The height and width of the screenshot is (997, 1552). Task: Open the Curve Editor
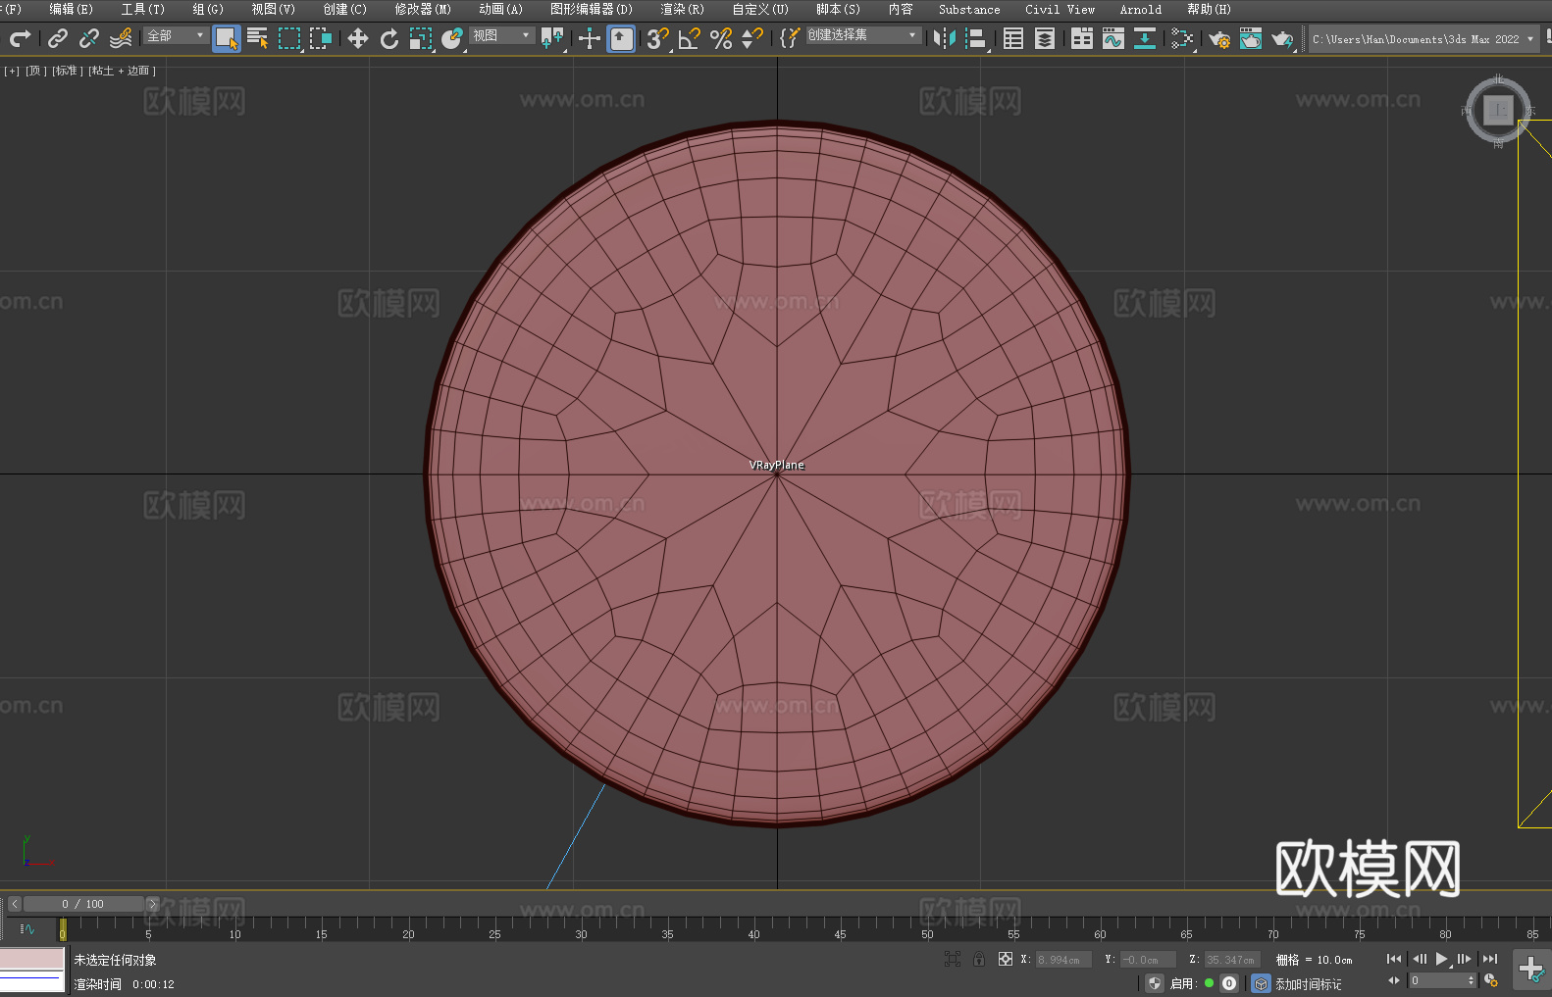[1113, 38]
